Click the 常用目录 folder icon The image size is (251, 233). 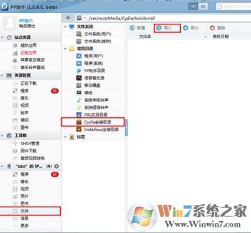(x=71, y=49)
